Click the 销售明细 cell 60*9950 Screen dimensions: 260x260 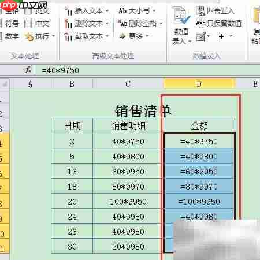(128, 172)
